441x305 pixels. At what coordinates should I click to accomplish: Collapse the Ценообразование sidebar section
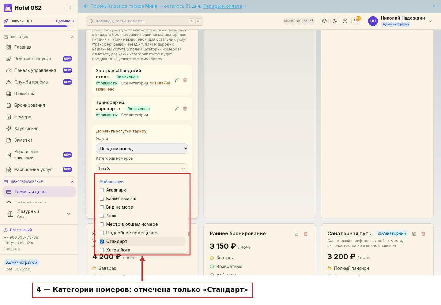coord(72,182)
